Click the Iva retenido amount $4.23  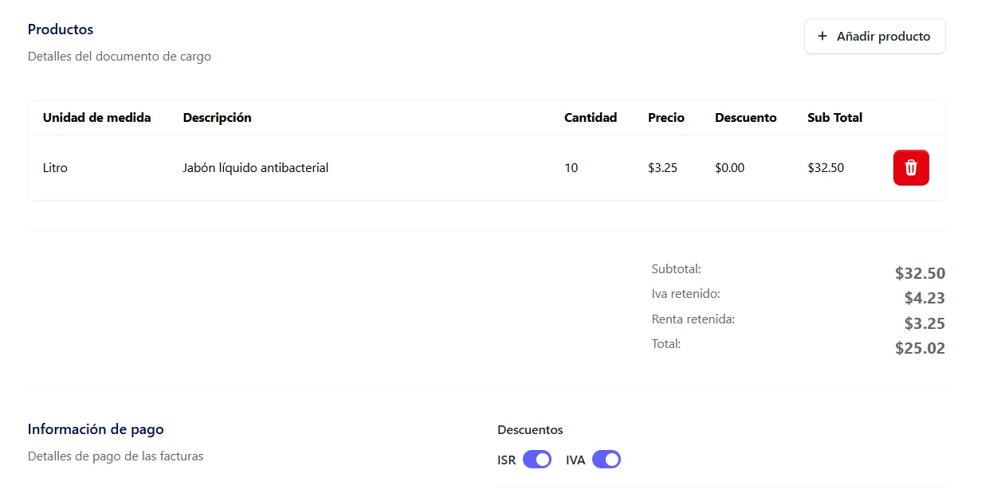pyautogui.click(x=924, y=299)
